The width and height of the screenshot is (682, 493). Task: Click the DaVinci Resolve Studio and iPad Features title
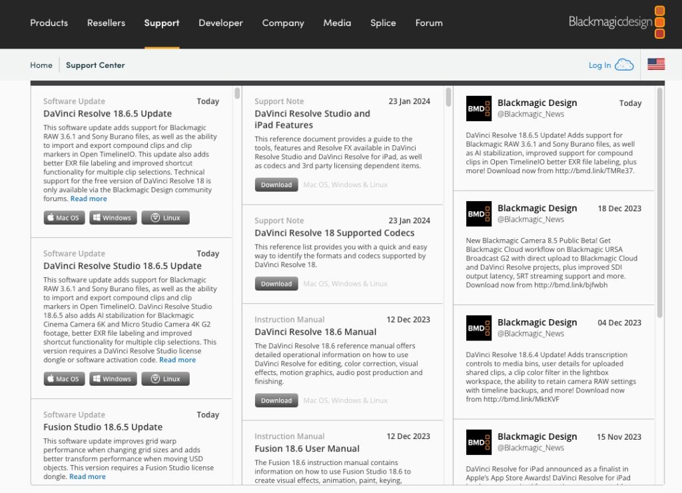pyautogui.click(x=312, y=119)
